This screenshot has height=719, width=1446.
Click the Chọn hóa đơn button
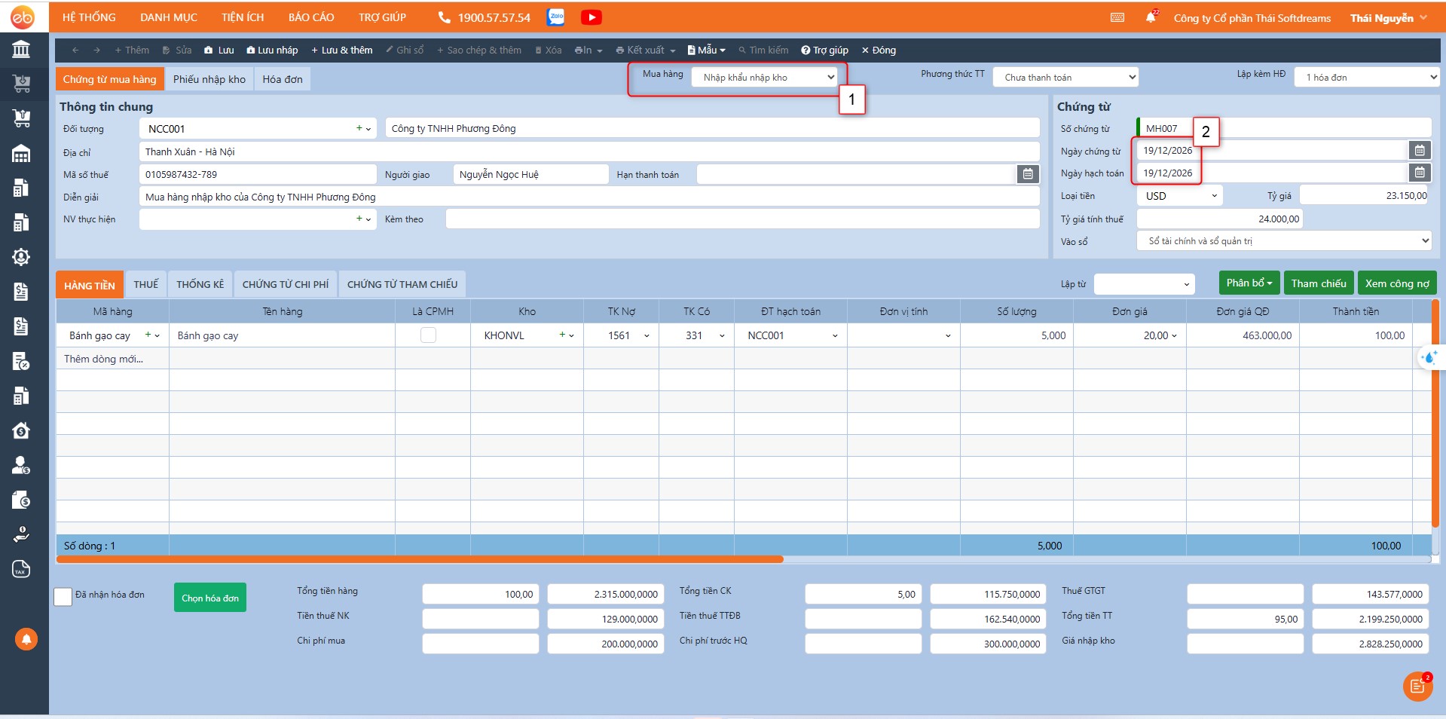(209, 598)
